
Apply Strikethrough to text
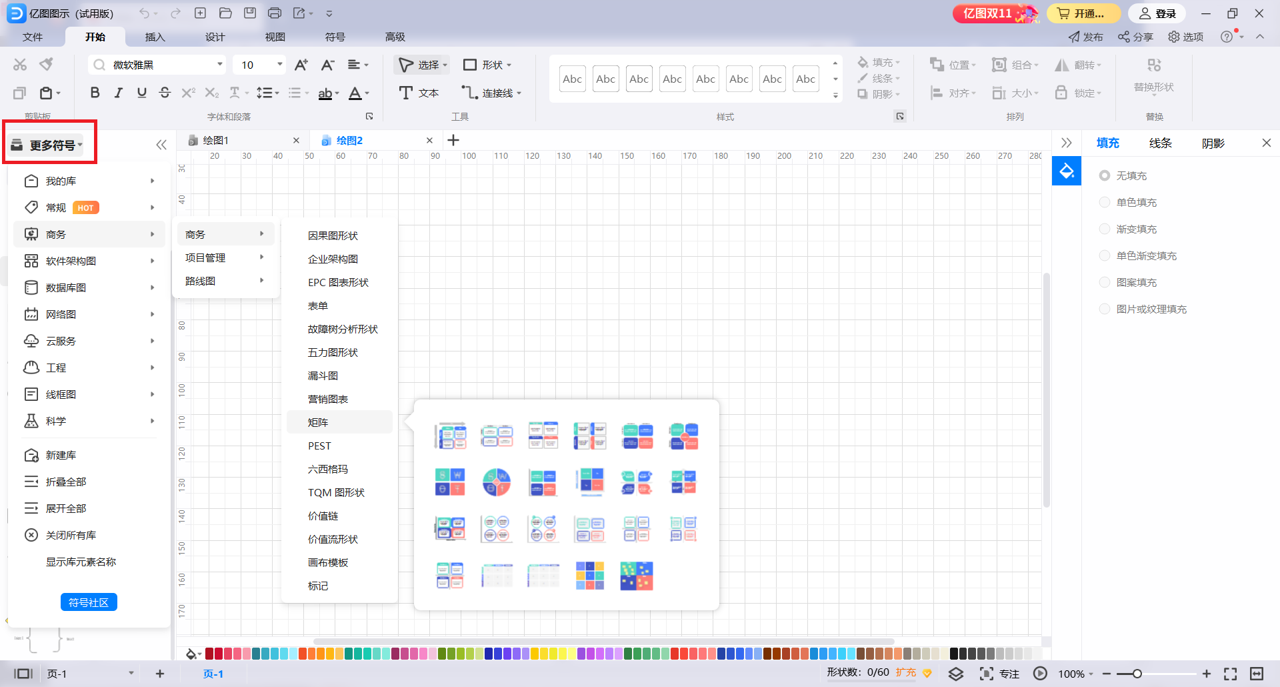165,93
